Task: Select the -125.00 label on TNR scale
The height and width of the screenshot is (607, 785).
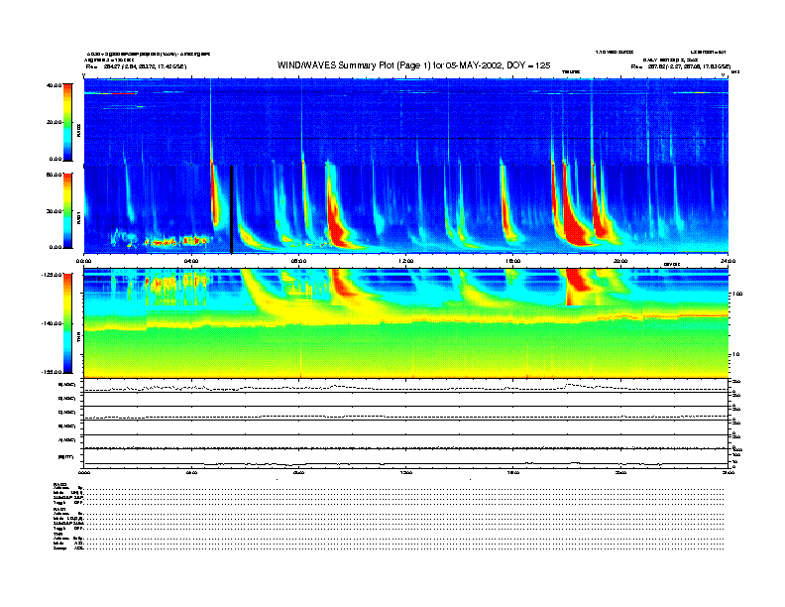Action: click(x=53, y=275)
